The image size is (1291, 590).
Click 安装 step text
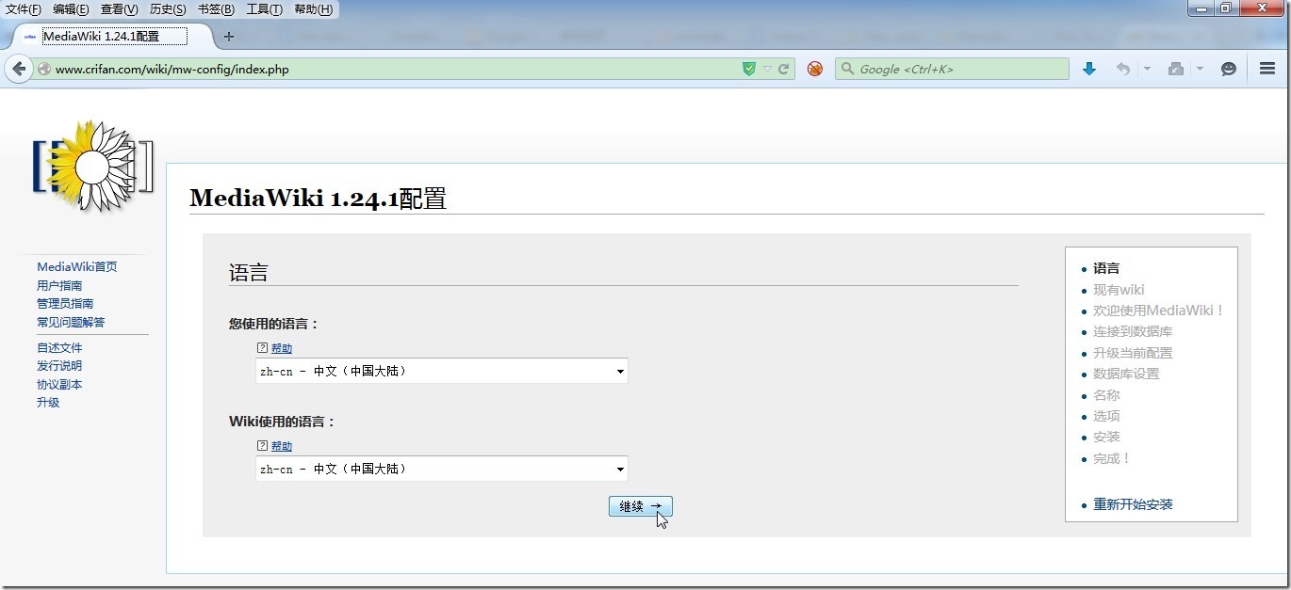click(1106, 437)
